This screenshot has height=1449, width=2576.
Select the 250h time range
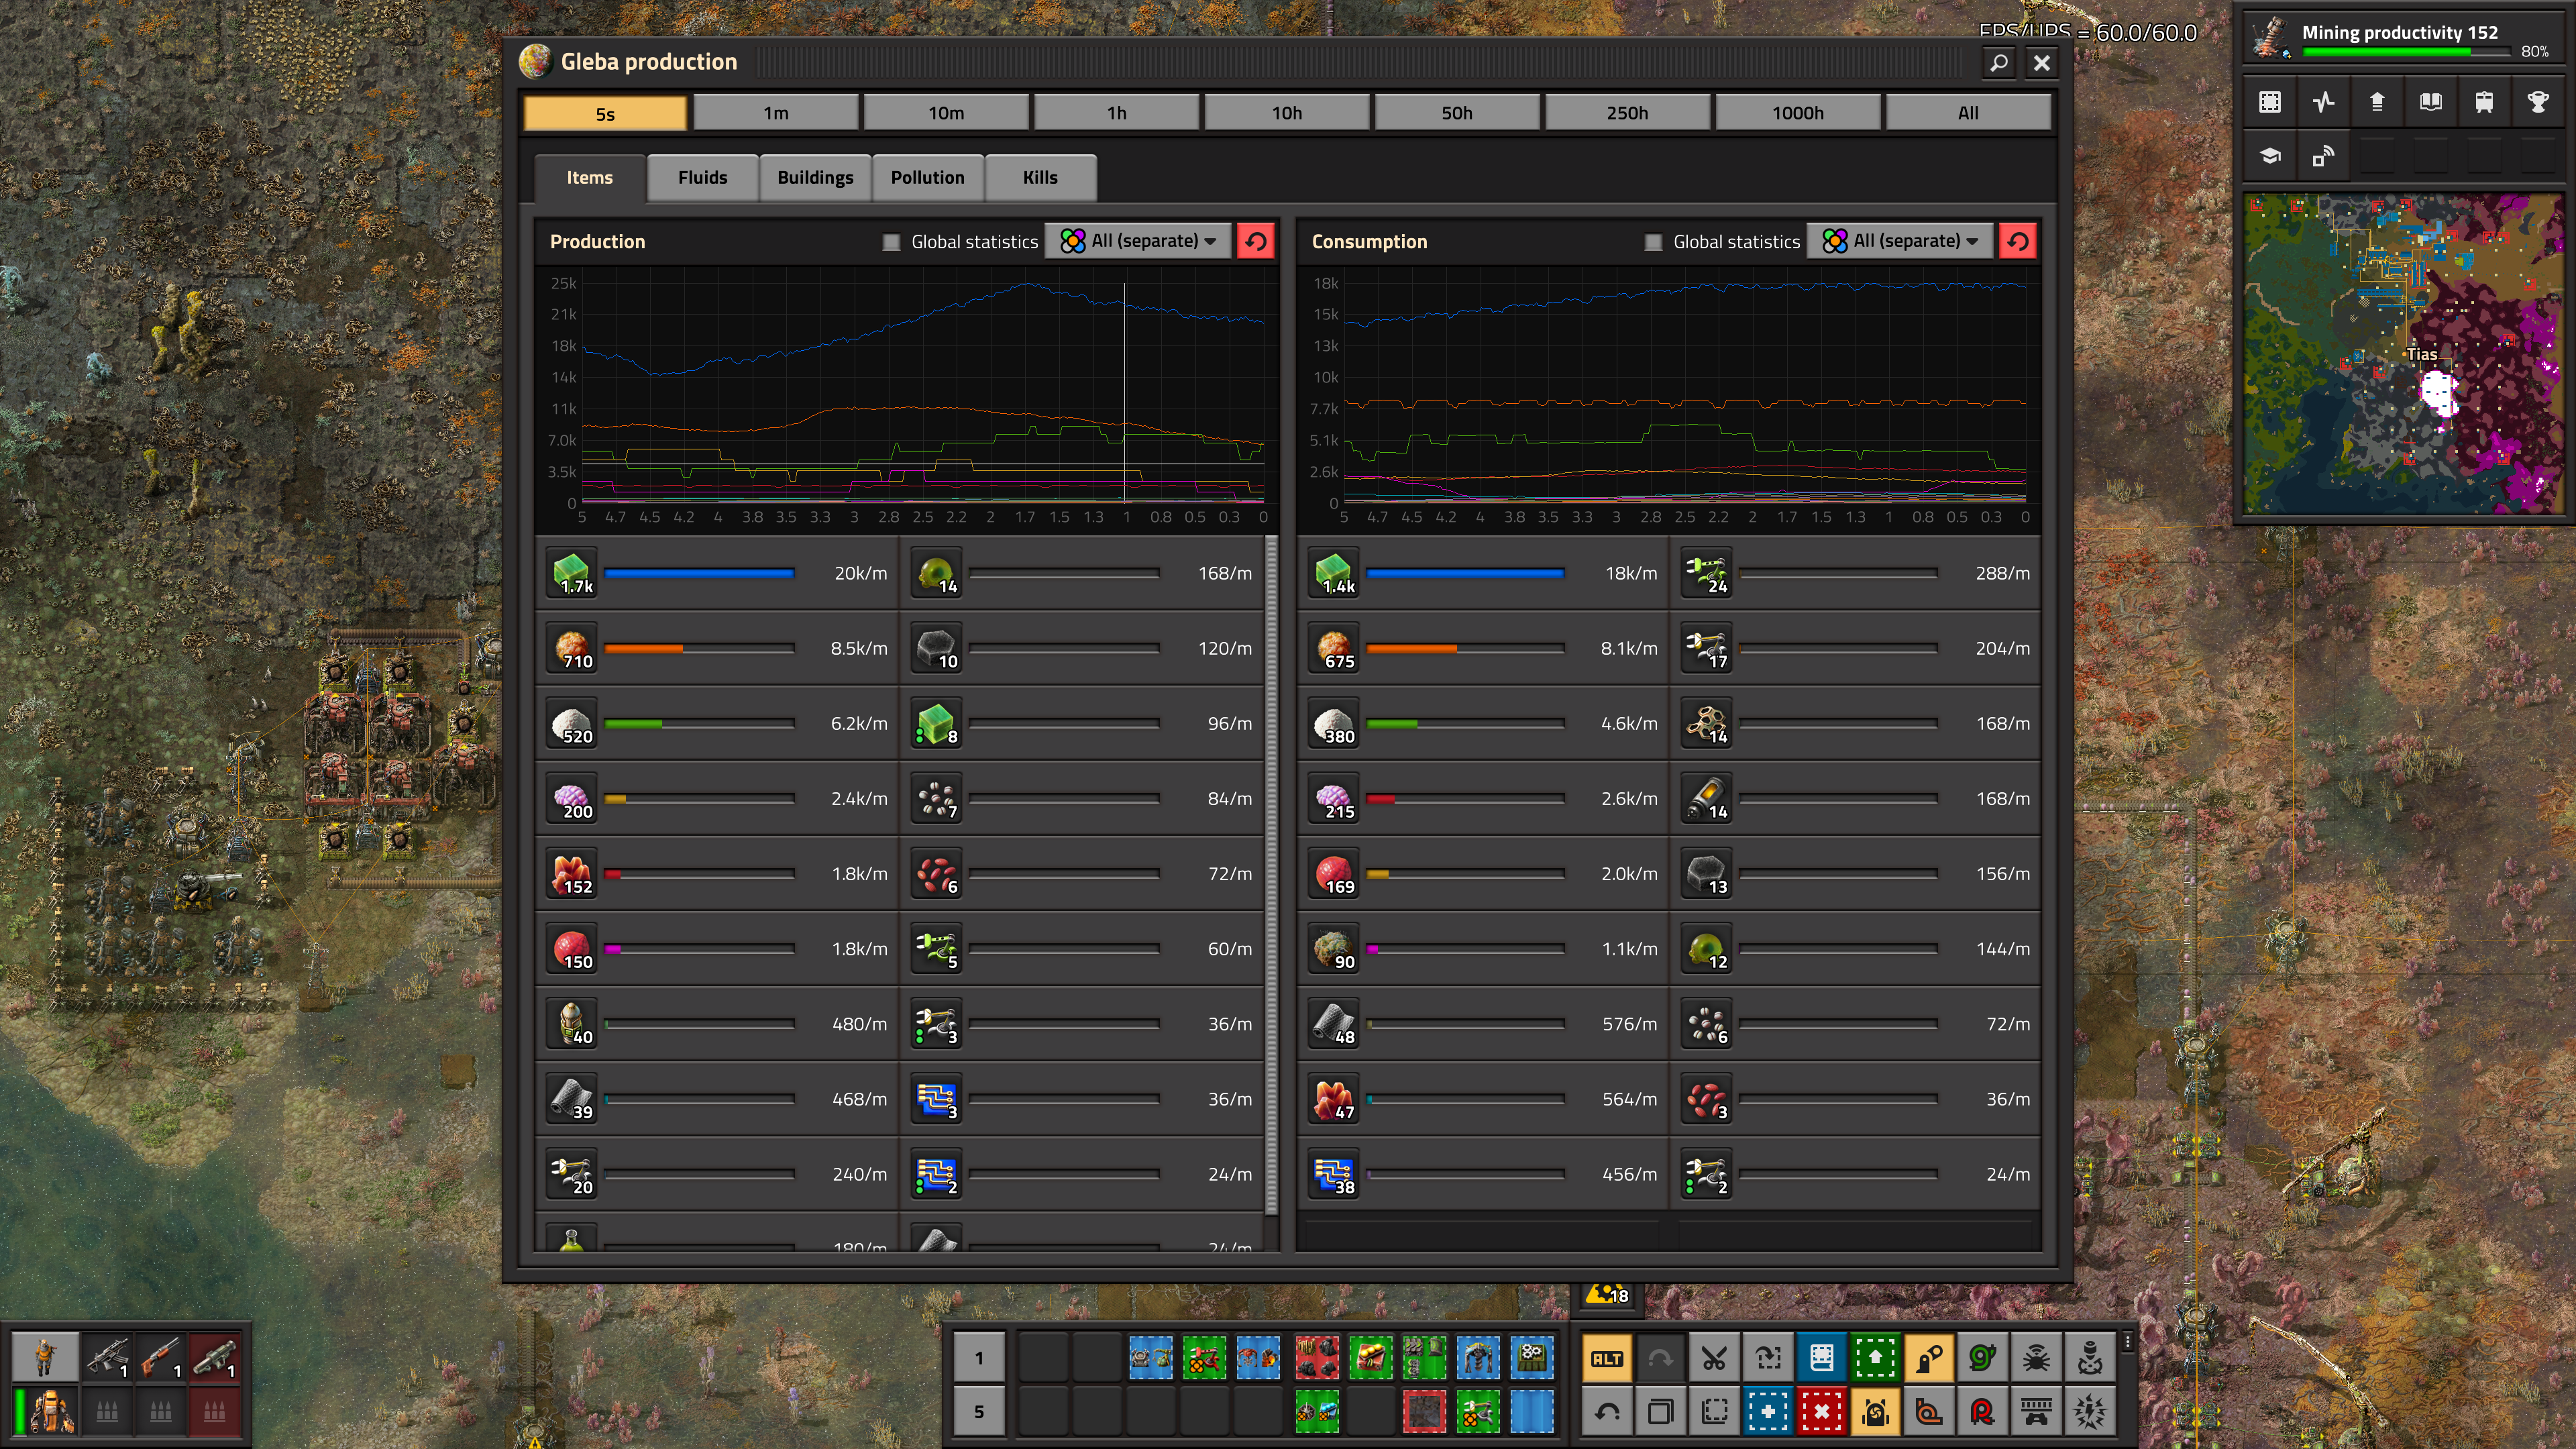pyautogui.click(x=1627, y=113)
